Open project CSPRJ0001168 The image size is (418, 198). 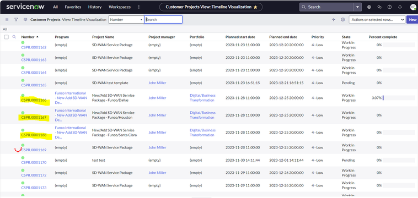pos(34,135)
